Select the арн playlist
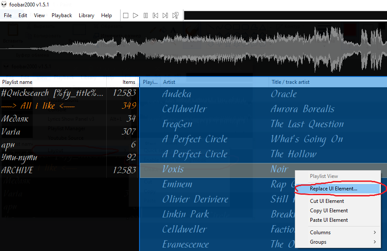Screen dimensions: 387x251 tap(69, 144)
